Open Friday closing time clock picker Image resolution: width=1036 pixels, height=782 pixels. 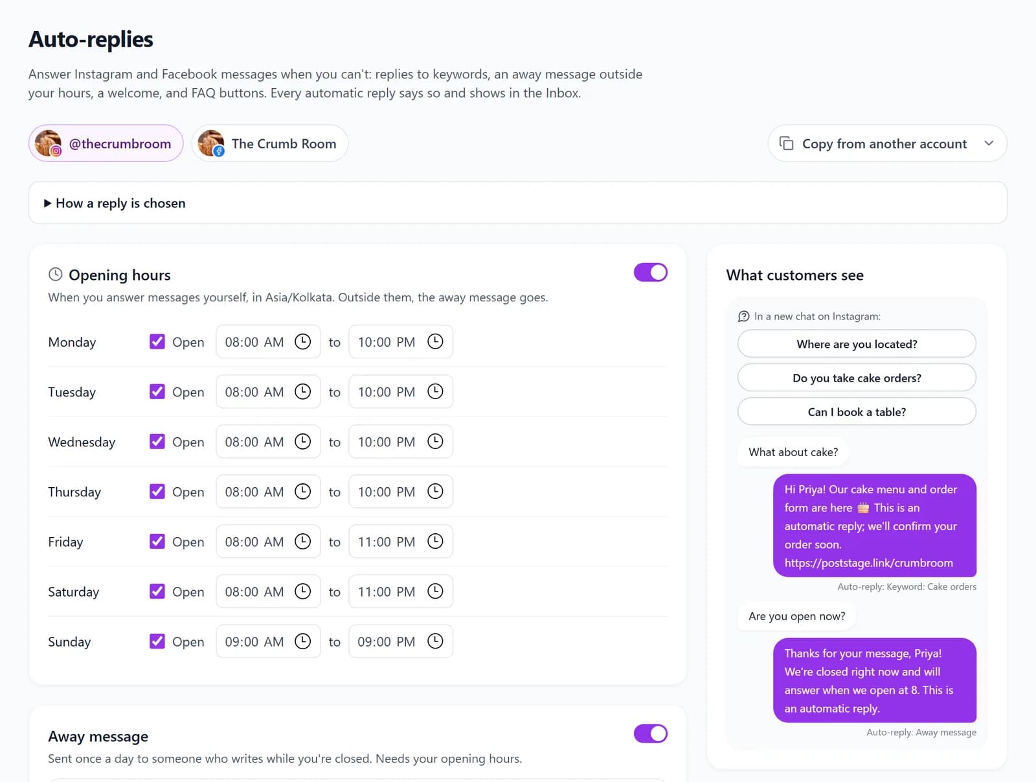click(x=435, y=541)
